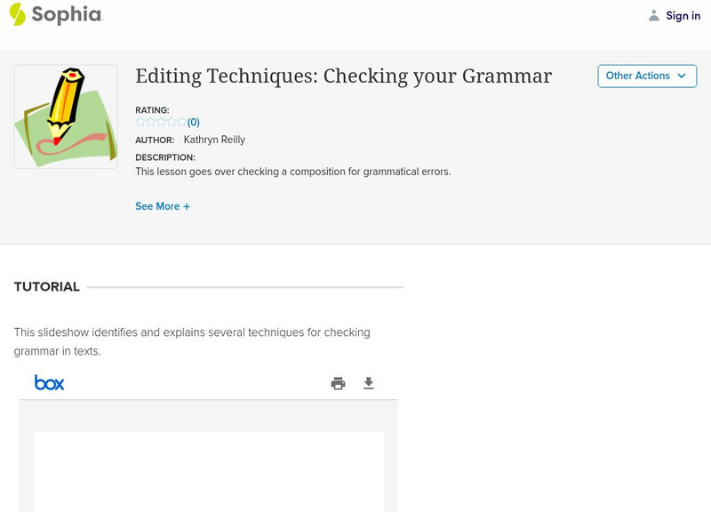
Task: Open the rating count (0) link
Action: click(x=194, y=123)
